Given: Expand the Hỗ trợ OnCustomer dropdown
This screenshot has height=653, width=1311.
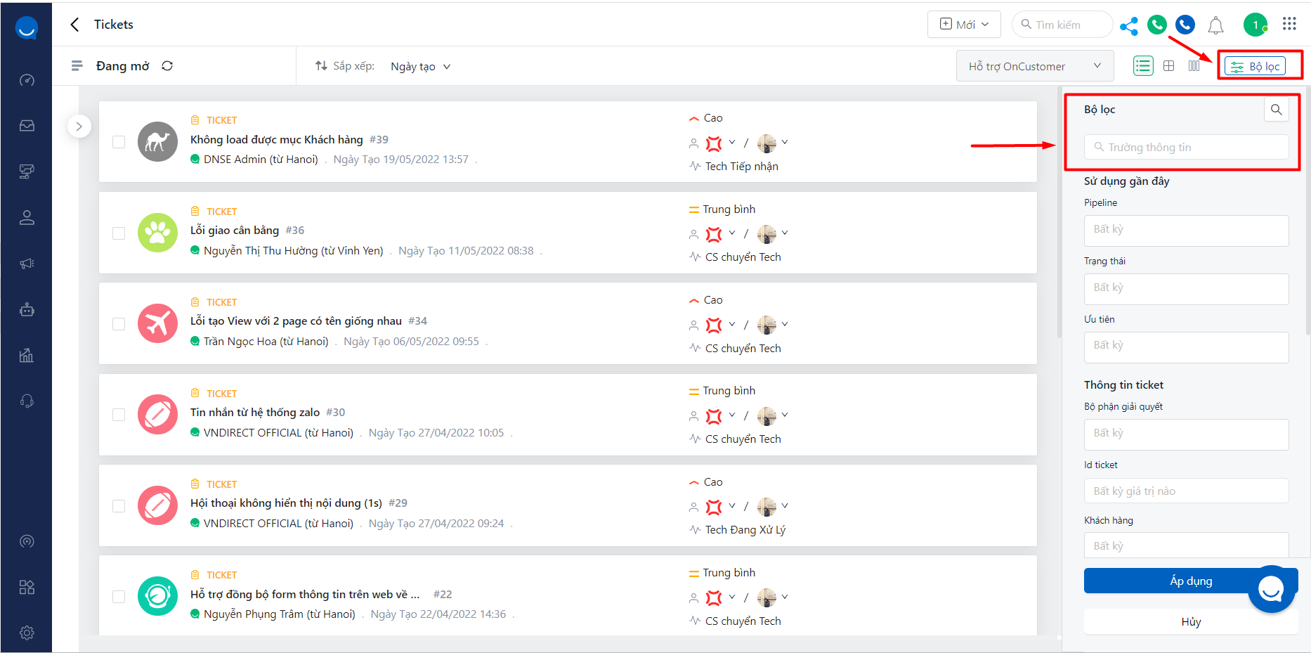Looking at the screenshot, I should pyautogui.click(x=1034, y=66).
